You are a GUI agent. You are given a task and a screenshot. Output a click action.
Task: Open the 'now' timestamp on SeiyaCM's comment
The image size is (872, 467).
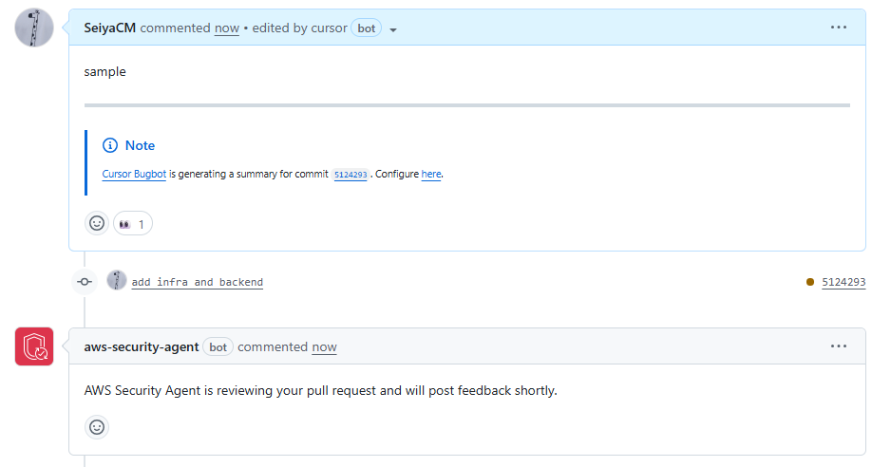227,28
